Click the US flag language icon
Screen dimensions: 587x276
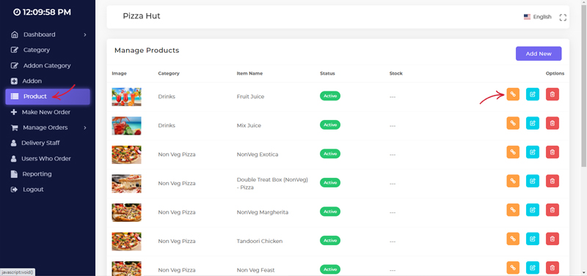(x=527, y=17)
